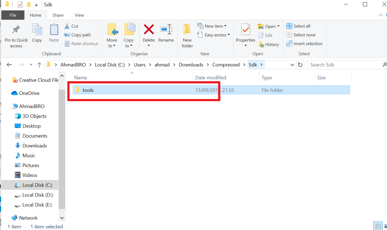The height and width of the screenshot is (230, 387).
Task: Click Pin to Quick access icon
Action: (16, 30)
